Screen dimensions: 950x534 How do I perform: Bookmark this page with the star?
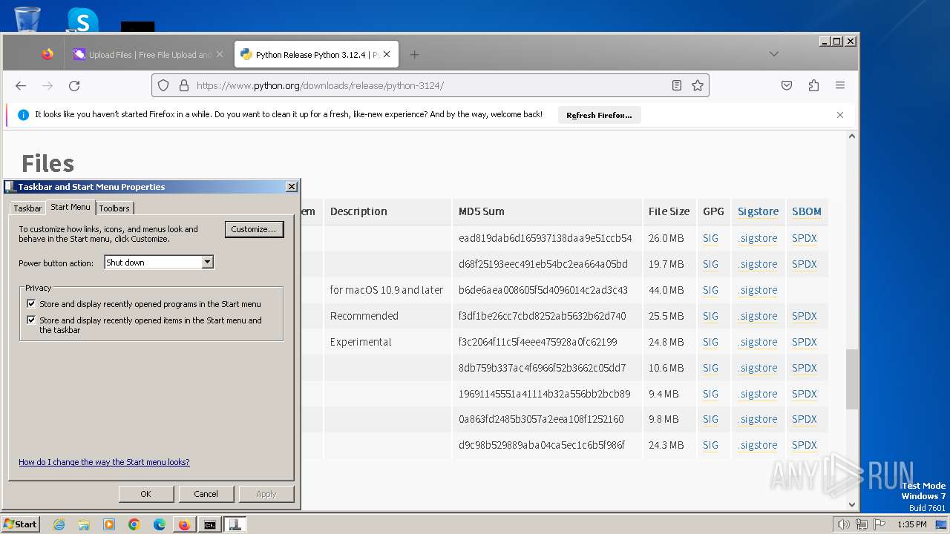pyautogui.click(x=698, y=85)
